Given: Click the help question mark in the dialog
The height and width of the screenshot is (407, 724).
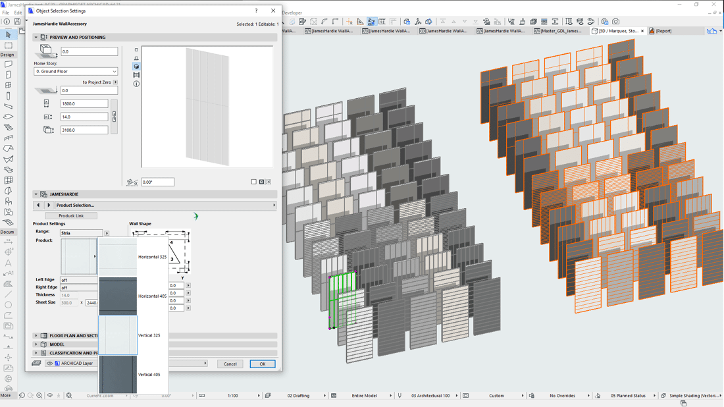Looking at the screenshot, I should point(256,11).
